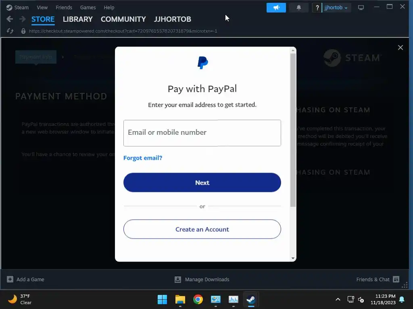Click the Forgot email? link

[x=143, y=158]
